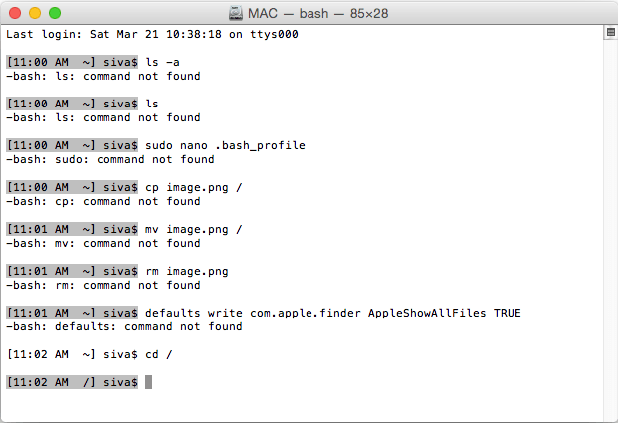
Task: Click the "rm image.png" command
Action: click(x=187, y=271)
